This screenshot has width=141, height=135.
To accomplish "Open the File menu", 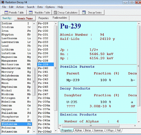I will [x=4, y=7].
